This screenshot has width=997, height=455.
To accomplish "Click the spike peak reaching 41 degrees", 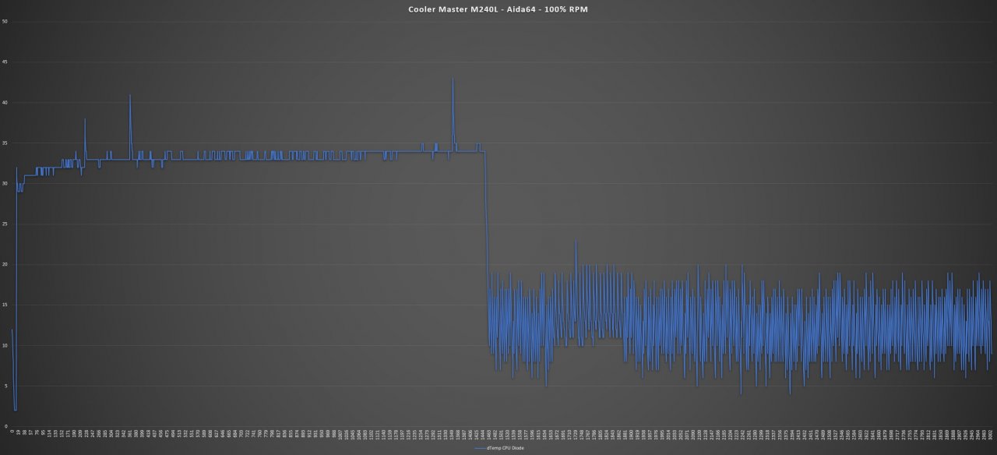I will point(130,95).
